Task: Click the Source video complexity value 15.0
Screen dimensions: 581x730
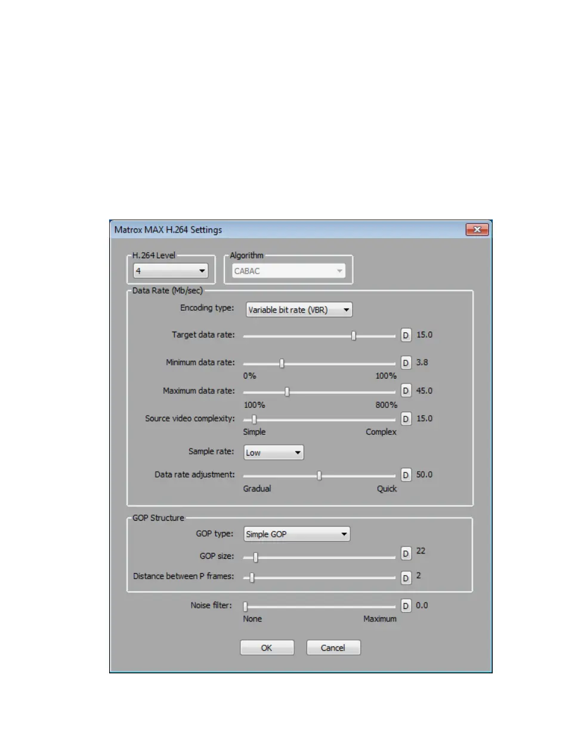Action: click(424, 418)
